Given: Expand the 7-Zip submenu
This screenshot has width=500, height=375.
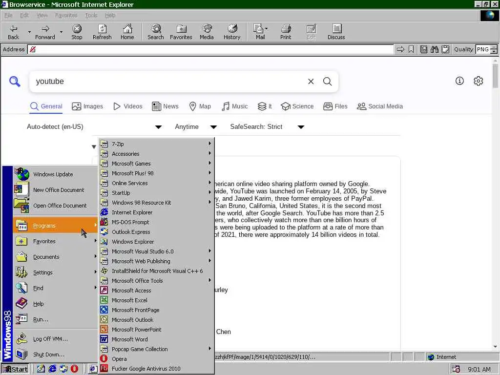Looking at the screenshot, I should click(157, 144).
